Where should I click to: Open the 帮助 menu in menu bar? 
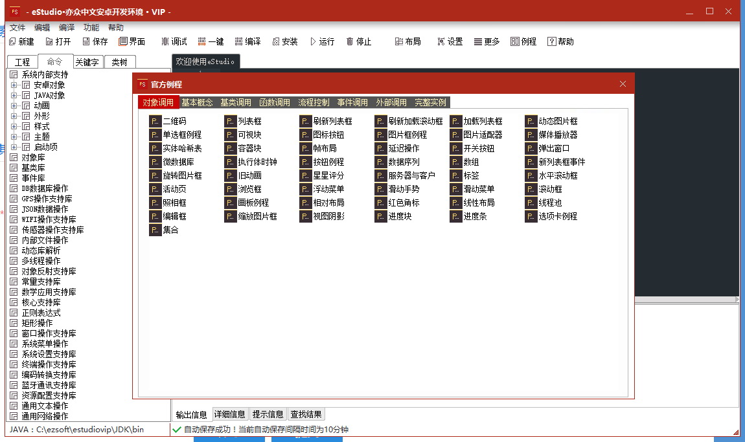pos(116,28)
